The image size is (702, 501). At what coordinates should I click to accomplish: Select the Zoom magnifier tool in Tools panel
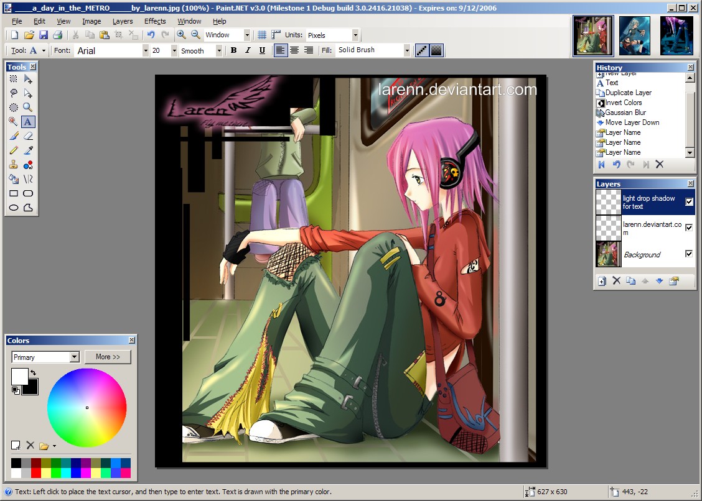pos(28,108)
